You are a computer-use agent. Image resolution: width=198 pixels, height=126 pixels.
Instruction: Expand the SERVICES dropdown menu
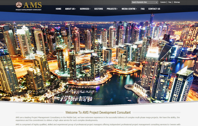(x=85, y=9)
